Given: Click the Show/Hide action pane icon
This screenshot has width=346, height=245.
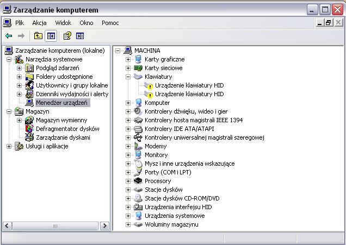Looking at the screenshot, I should 80,36.
